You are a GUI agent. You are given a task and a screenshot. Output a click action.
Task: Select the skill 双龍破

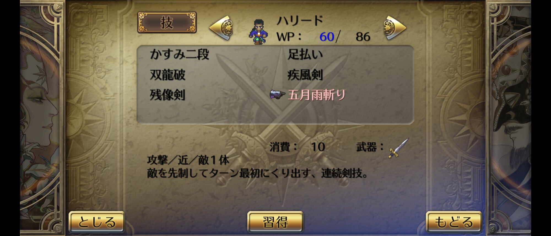(x=168, y=75)
